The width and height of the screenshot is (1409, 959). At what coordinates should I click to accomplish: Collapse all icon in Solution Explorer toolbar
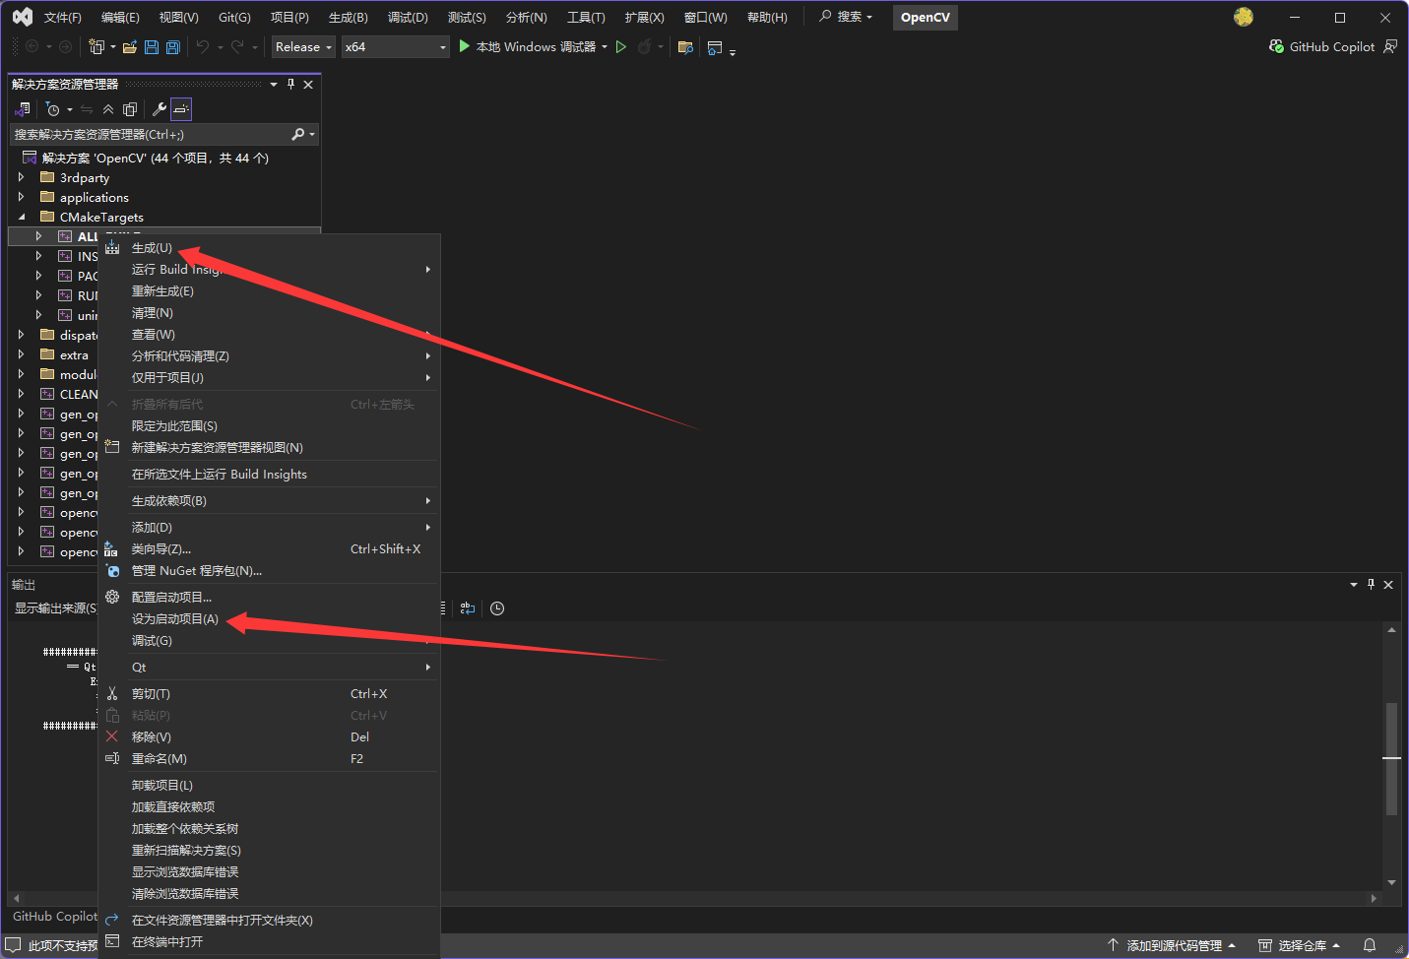pos(108,109)
